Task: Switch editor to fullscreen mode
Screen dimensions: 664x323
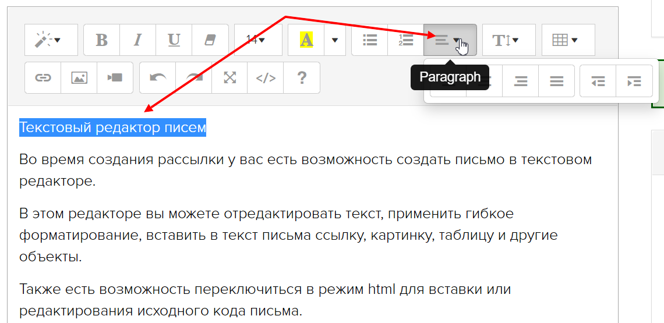Action: click(x=230, y=78)
